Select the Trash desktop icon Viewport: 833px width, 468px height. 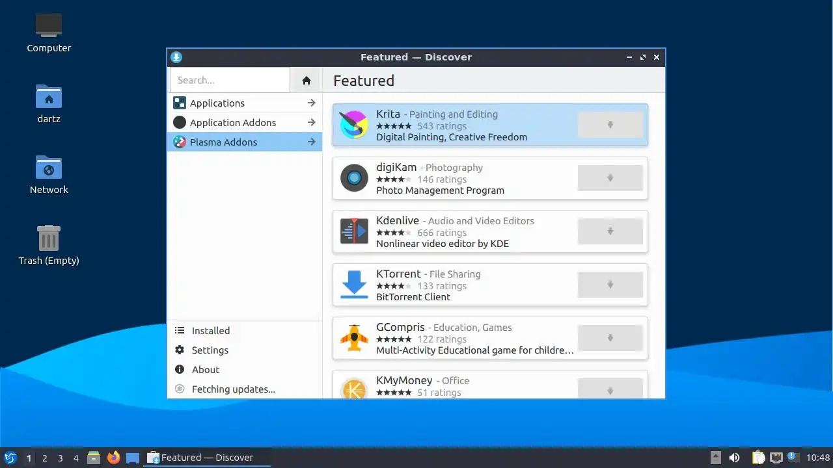[49, 238]
